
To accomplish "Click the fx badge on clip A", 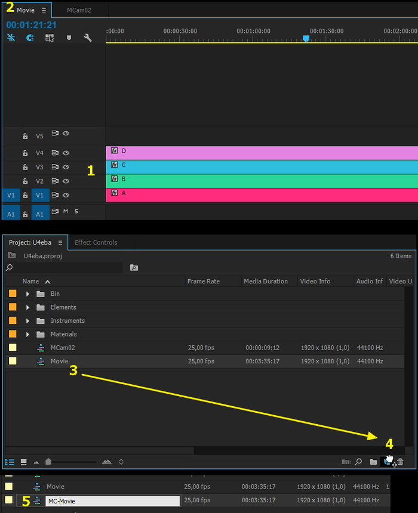I will pyautogui.click(x=114, y=193).
